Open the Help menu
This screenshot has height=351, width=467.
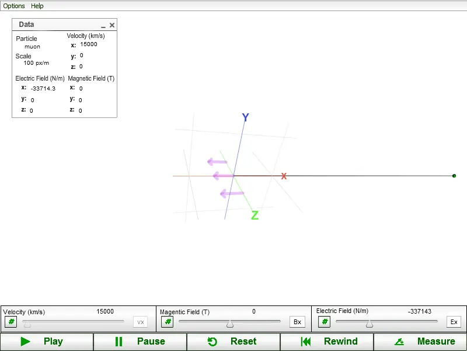click(37, 6)
